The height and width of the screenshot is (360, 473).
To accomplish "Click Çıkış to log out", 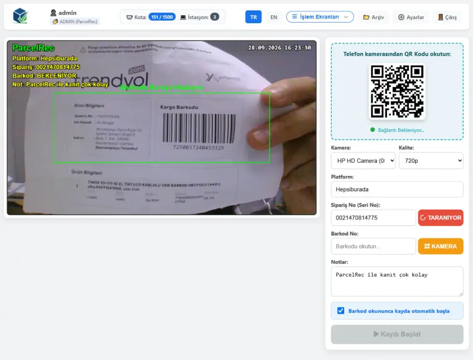I will 448,17.
